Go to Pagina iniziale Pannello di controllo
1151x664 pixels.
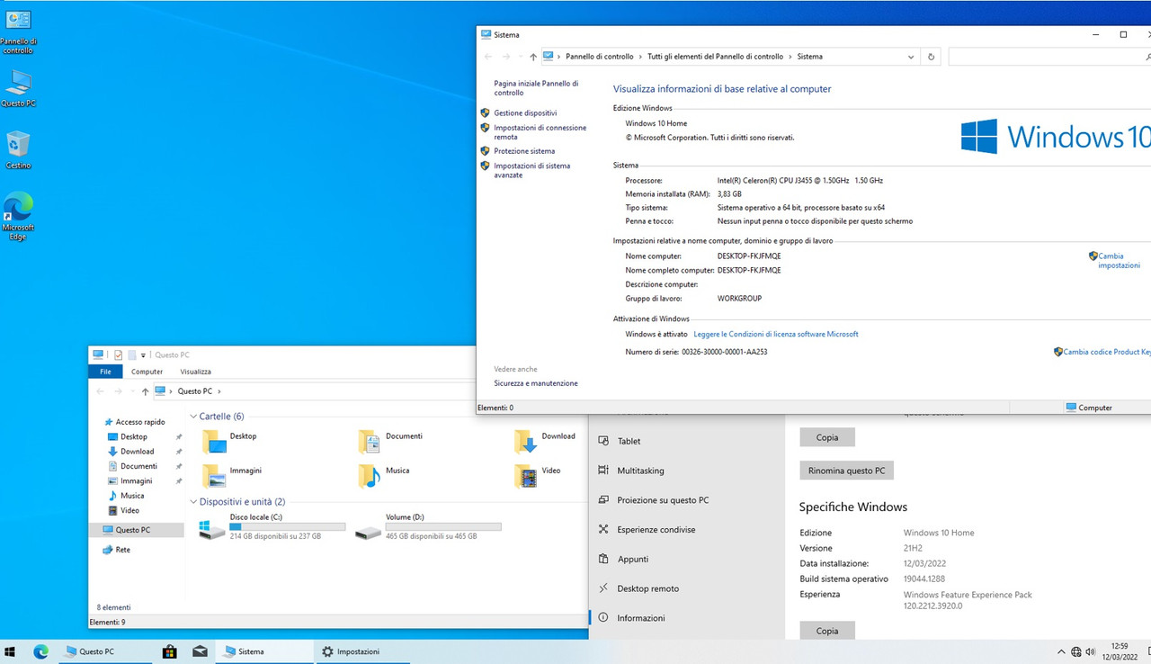[x=536, y=88]
